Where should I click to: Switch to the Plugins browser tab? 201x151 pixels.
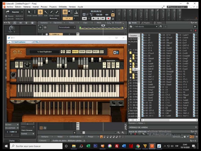tap(147, 23)
